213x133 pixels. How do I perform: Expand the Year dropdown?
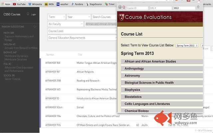point(79,17)
